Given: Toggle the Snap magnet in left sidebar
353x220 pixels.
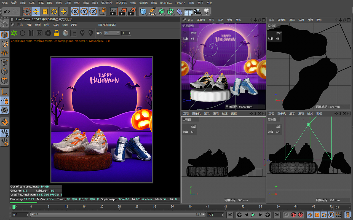Looking at the screenshot, I should click(5, 122).
